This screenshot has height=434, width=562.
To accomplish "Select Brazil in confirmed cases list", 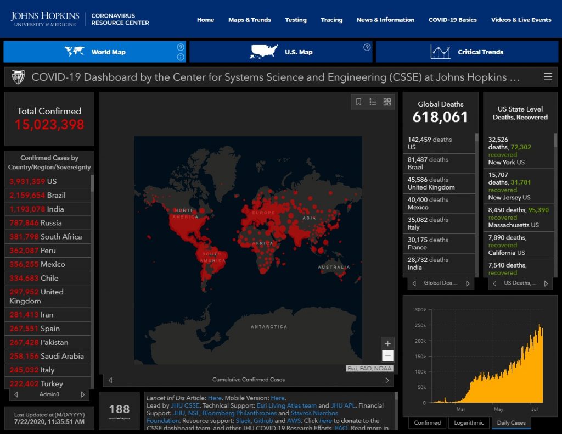I will pyautogui.click(x=48, y=196).
